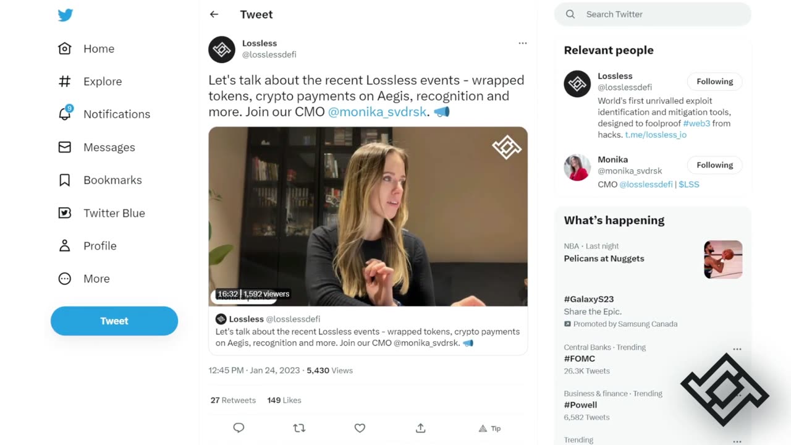The height and width of the screenshot is (445, 791).
Task: Open the @monika_svdrsk mention link
Action: point(377,112)
